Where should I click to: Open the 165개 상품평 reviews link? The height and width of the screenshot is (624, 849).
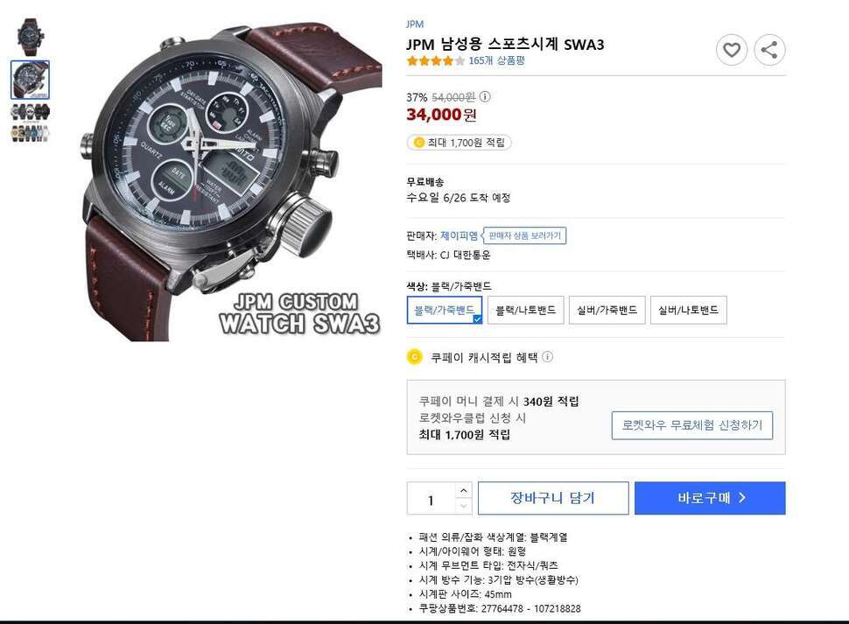coord(496,60)
